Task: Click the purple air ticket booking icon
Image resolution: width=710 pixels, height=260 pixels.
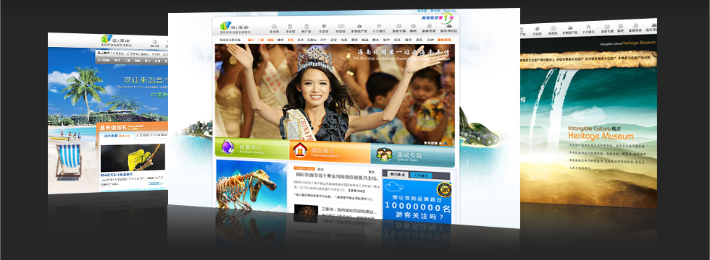Action: coord(227,147)
